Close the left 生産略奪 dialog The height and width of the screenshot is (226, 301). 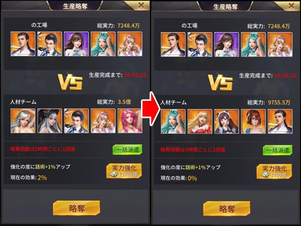[141, 6]
